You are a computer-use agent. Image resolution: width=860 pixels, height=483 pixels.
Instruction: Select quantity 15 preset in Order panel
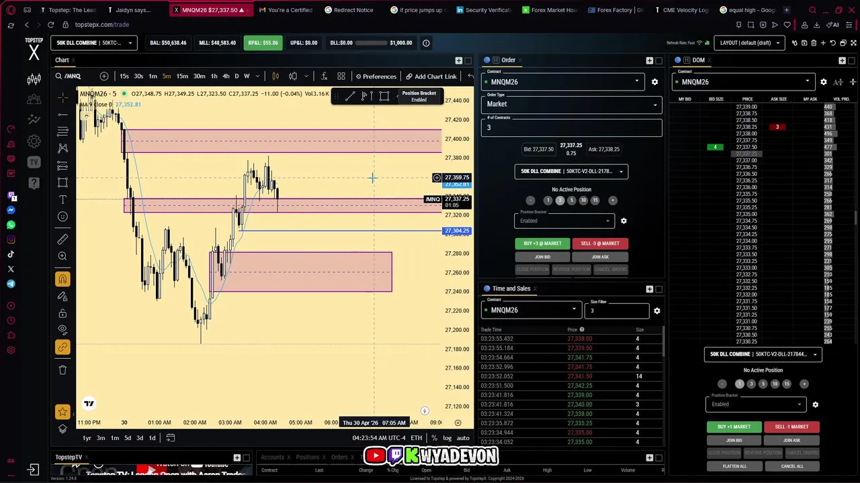tap(595, 201)
